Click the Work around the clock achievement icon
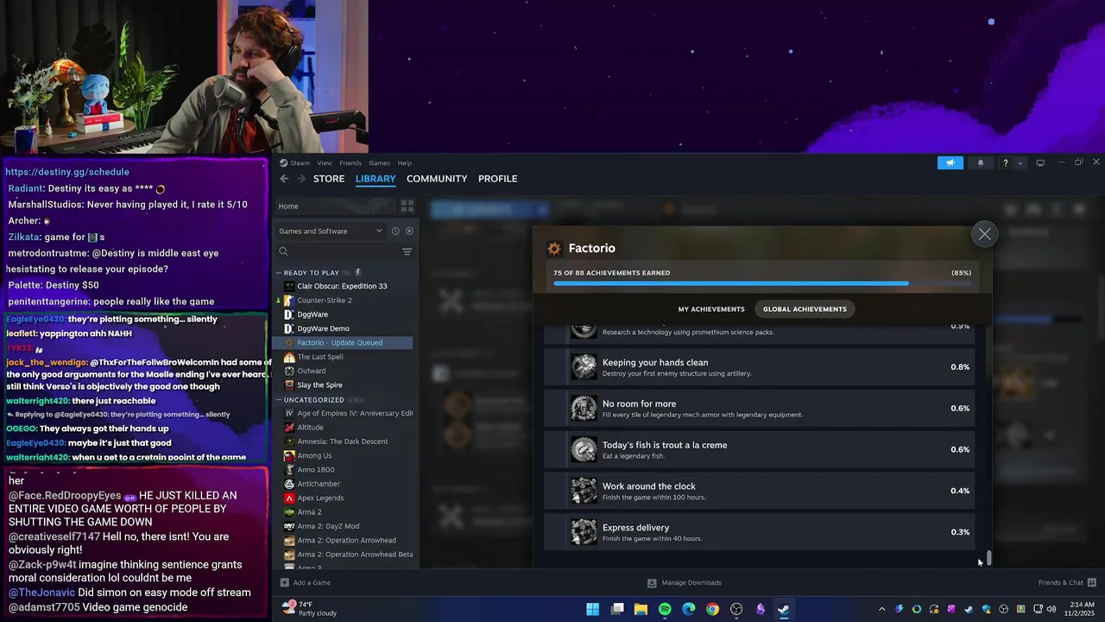Image resolution: width=1105 pixels, height=622 pixels. [584, 491]
